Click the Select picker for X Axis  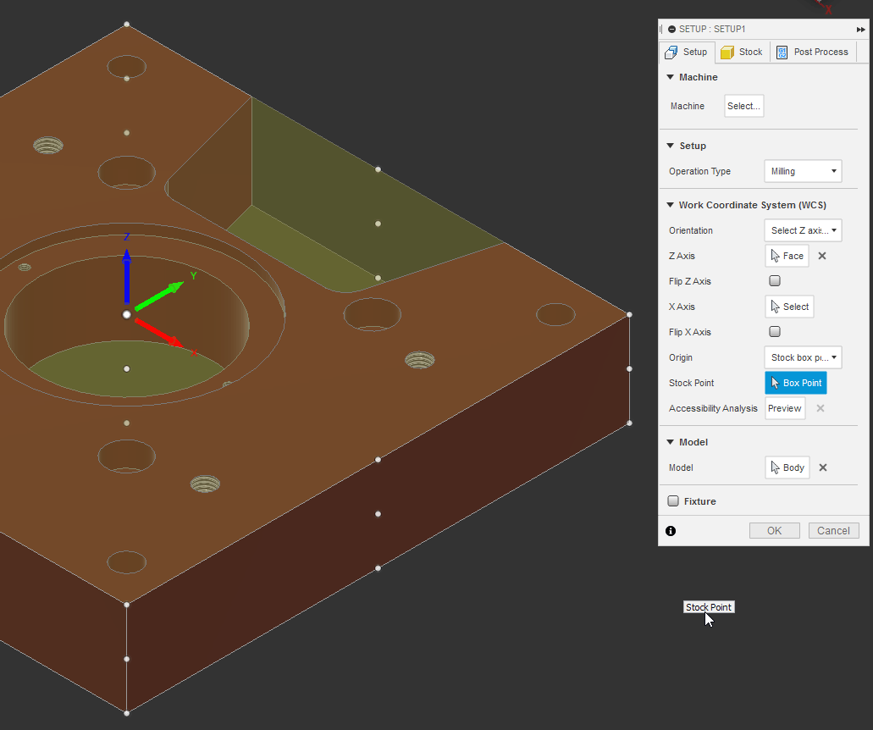pyautogui.click(x=789, y=306)
